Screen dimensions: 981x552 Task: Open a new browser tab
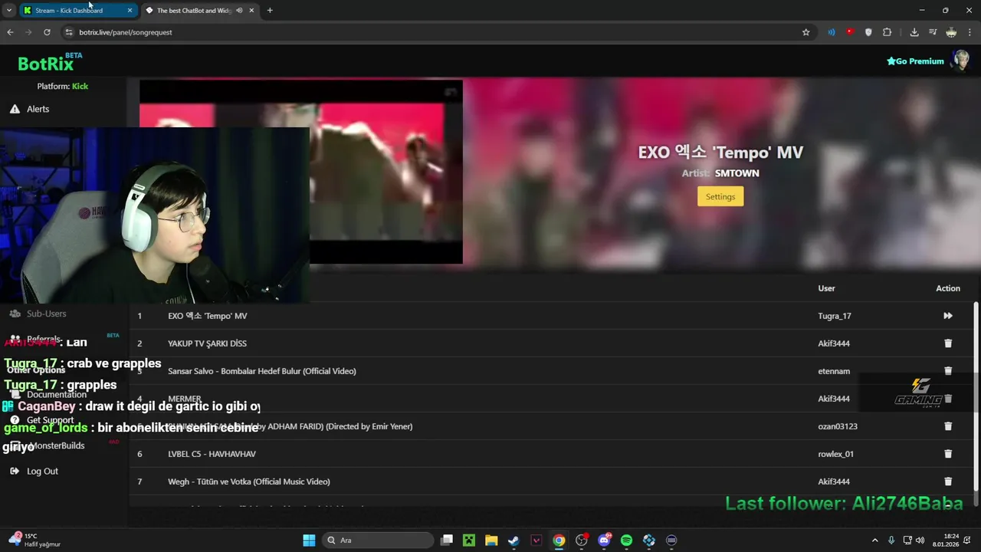(x=270, y=11)
